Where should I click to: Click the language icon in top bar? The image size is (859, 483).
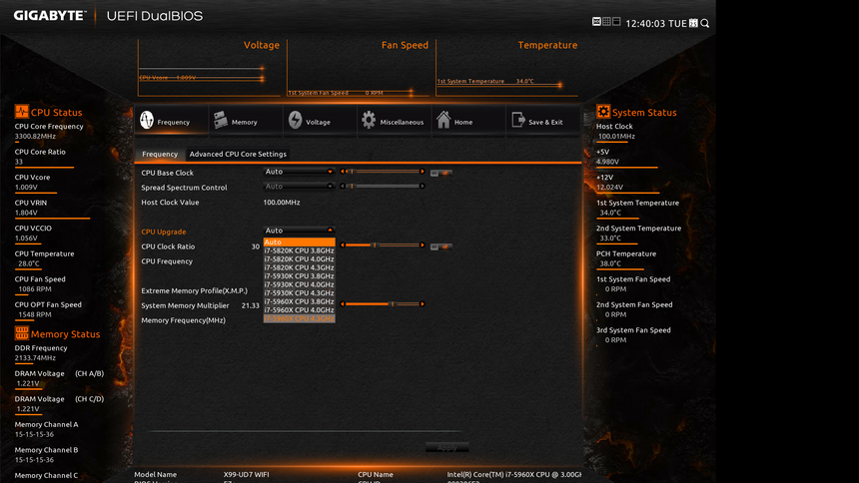tap(596, 22)
